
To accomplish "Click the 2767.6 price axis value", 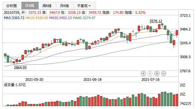I will (185, 71).
